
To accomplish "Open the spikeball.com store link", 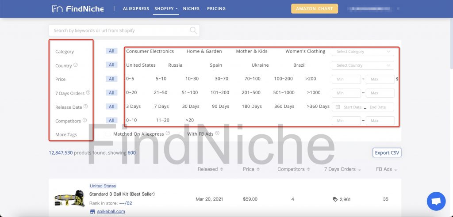I will click(x=111, y=212).
